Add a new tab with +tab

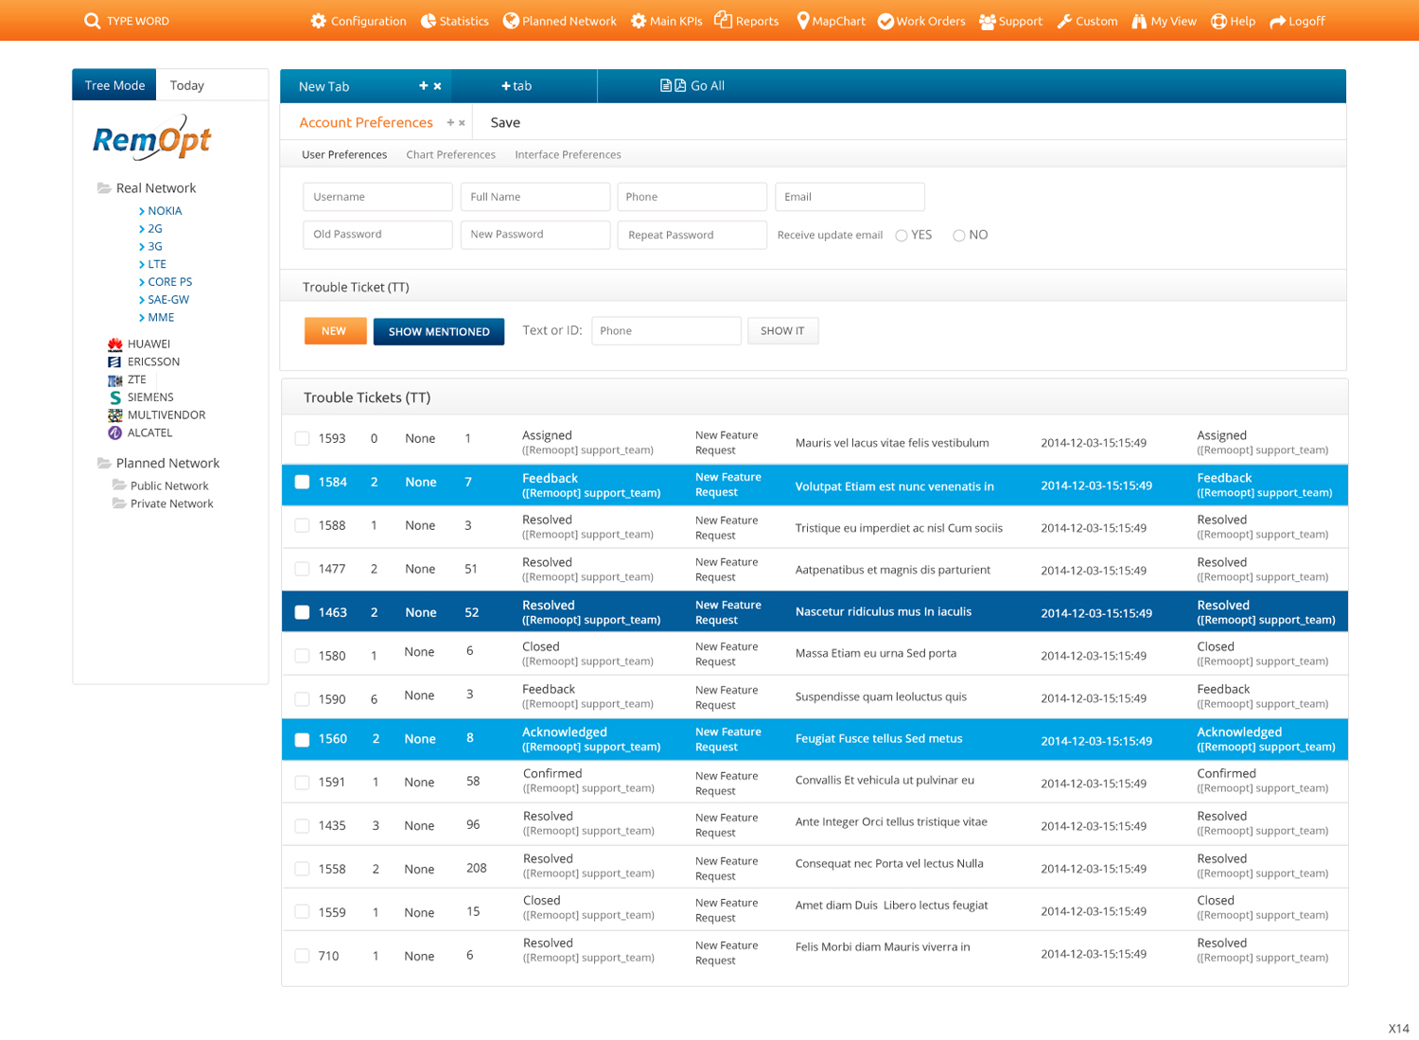point(517,86)
